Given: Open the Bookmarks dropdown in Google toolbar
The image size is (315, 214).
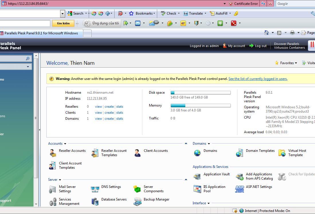Looking at the screenshot, I should click(154, 13).
